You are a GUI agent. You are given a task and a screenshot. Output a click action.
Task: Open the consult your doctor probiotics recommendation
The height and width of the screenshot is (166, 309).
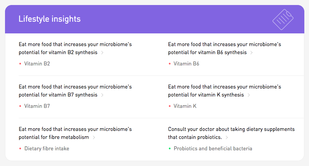click(231, 133)
